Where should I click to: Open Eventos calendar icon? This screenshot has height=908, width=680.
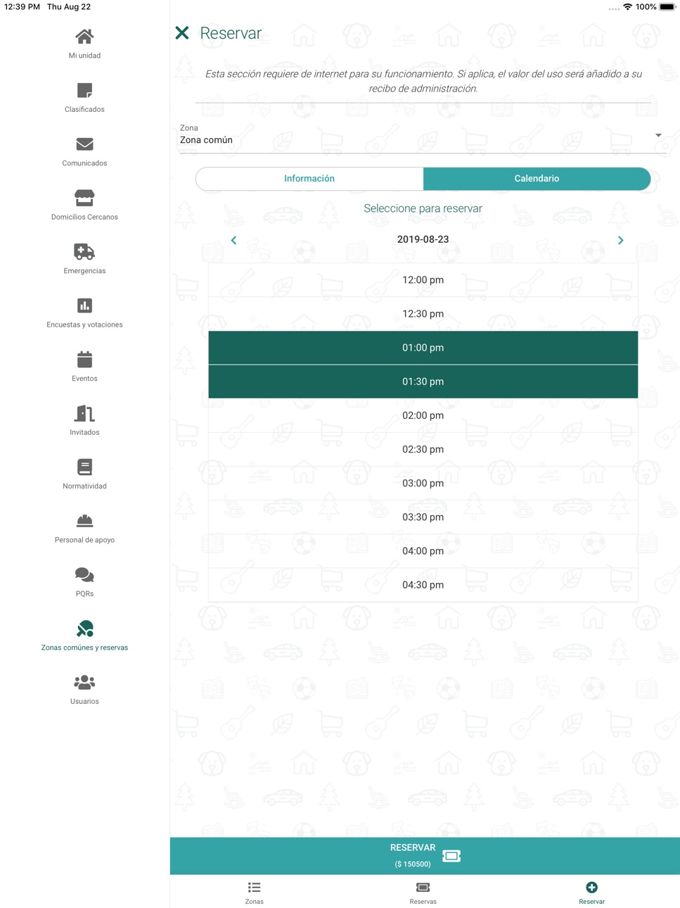coord(84,359)
